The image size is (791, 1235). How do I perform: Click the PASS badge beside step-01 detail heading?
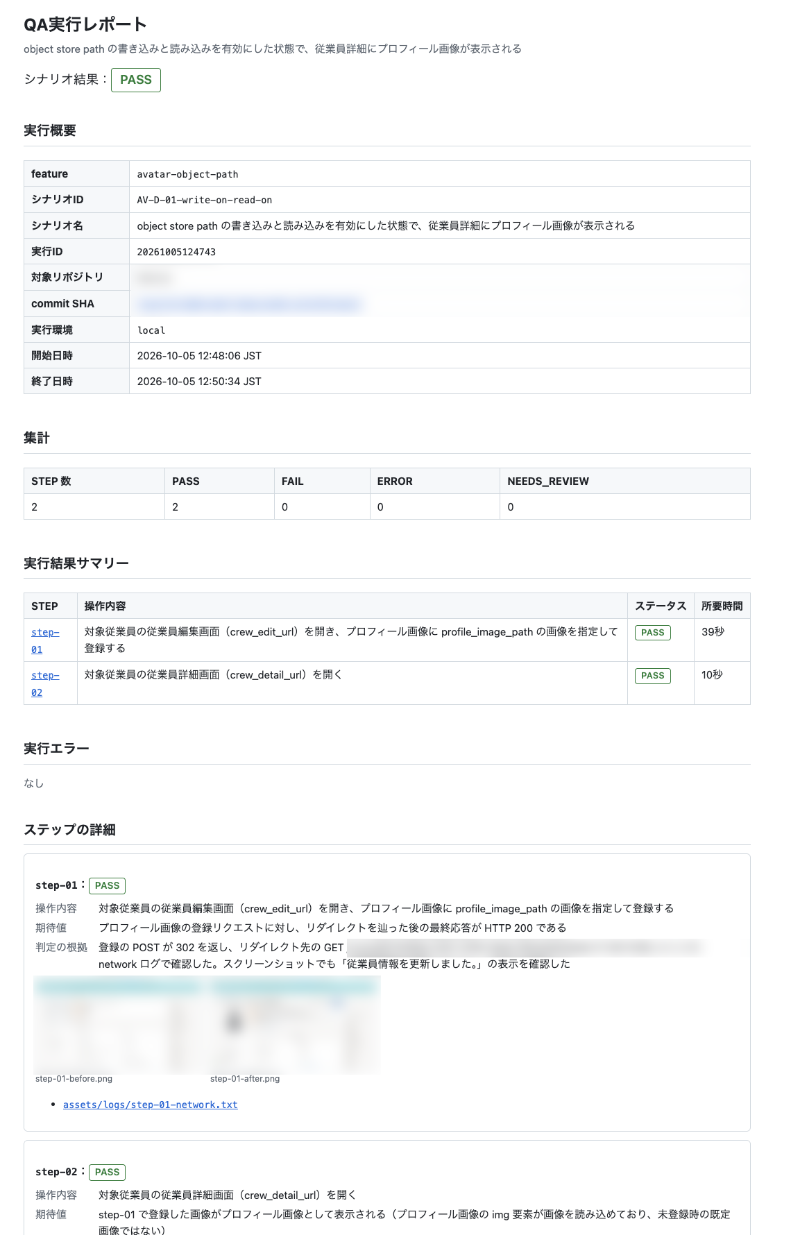(107, 886)
